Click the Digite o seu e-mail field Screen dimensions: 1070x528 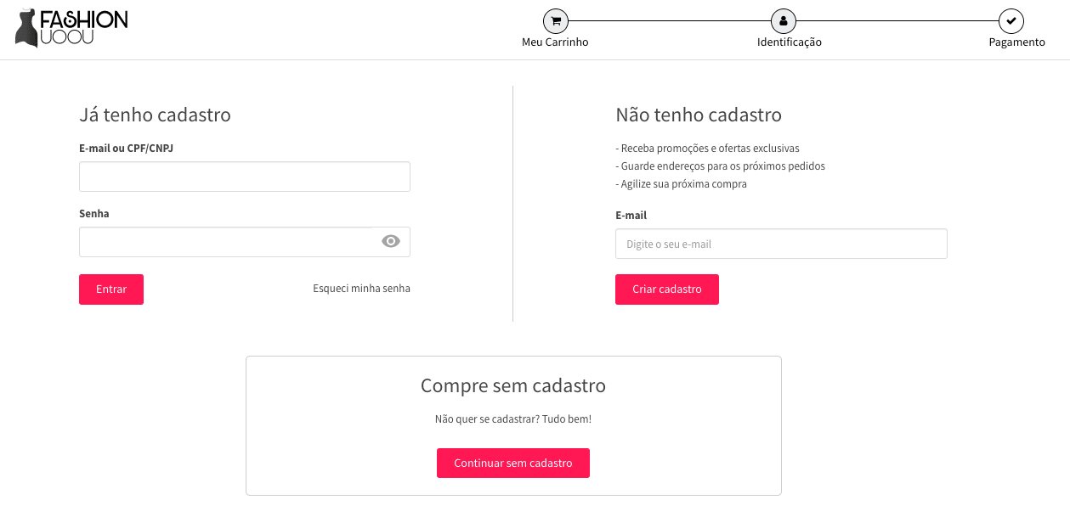[780, 244]
